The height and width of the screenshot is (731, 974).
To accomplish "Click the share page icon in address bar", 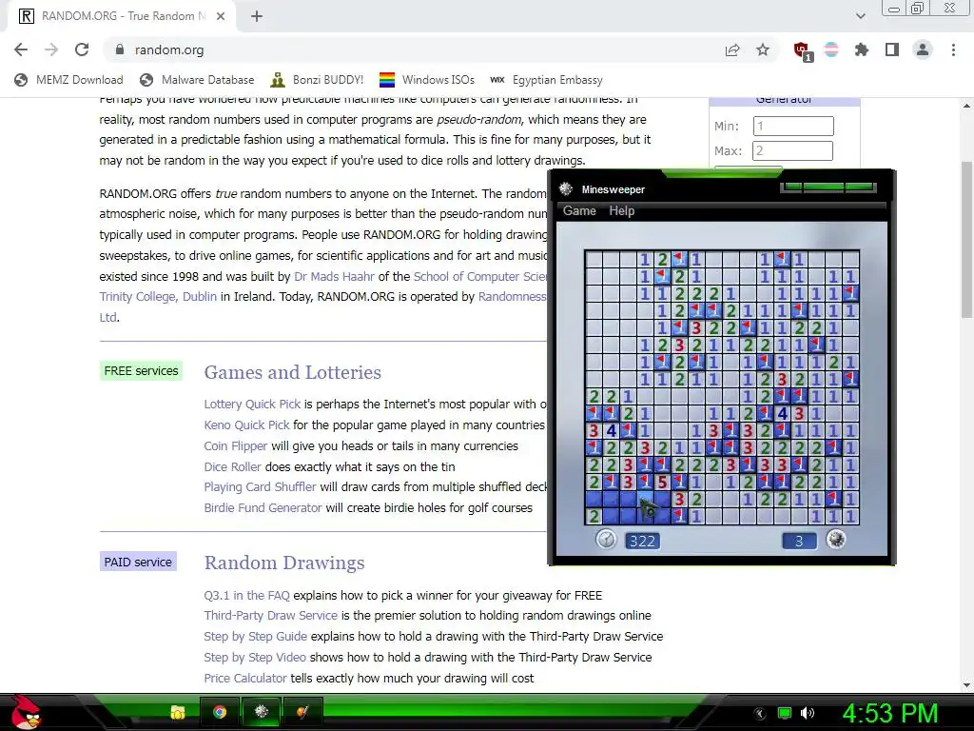I will click(x=732, y=49).
